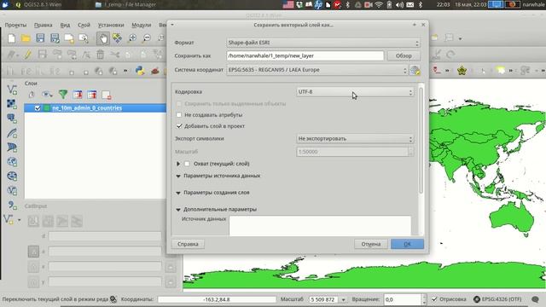Click the Pan Map to Selection icon
Screen dimensions: 546x307
(x=118, y=38)
